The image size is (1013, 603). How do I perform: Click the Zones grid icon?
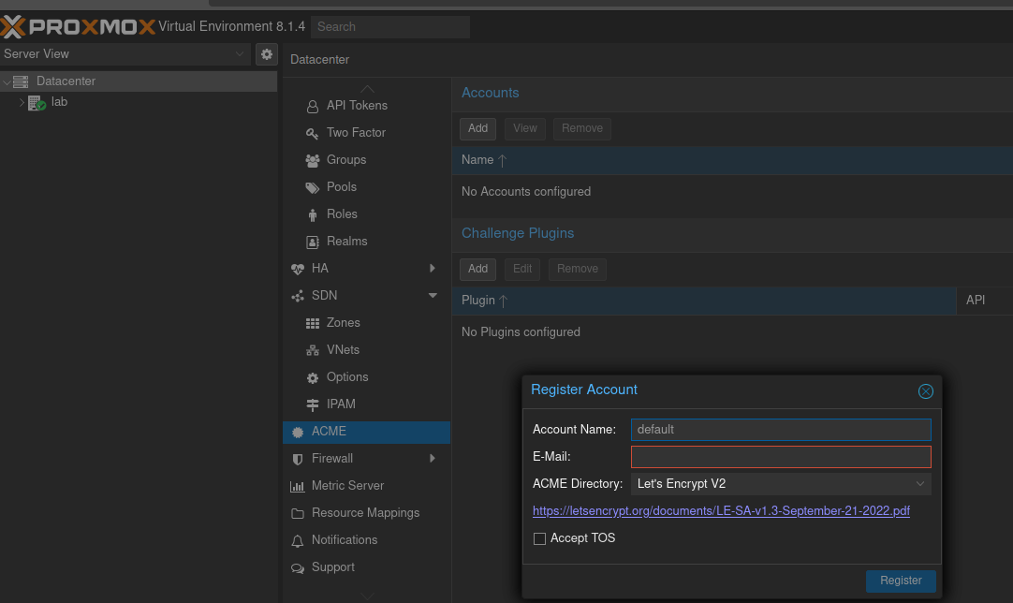click(313, 323)
